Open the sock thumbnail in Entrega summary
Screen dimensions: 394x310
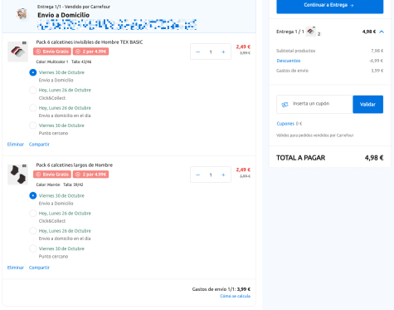311,32
